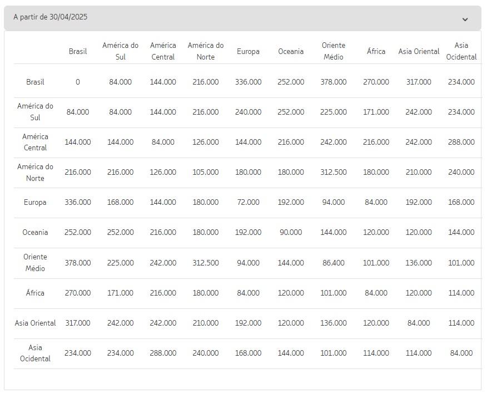Select the 105.000 América do Norte cell
487x393 pixels.
(206, 172)
